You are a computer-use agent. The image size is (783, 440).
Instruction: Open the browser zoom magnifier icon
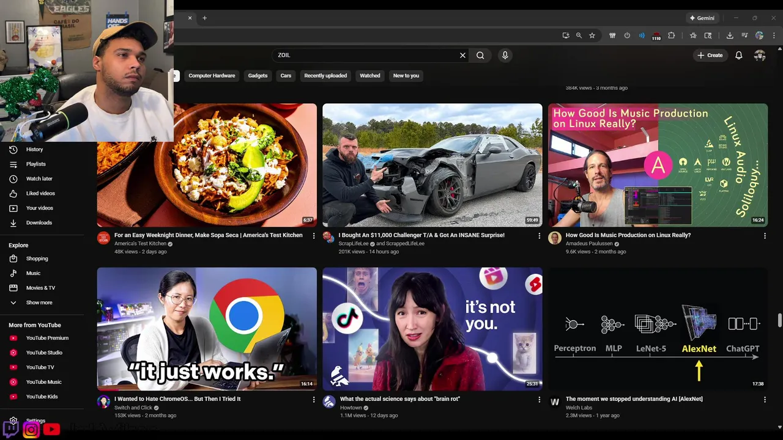click(579, 35)
